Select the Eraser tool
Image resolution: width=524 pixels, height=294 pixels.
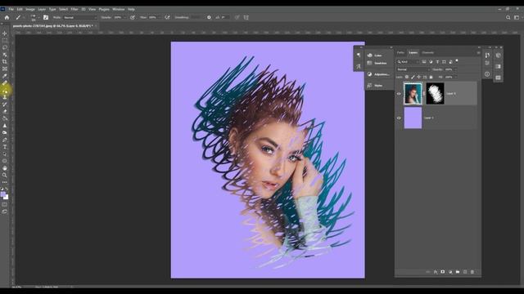5,111
